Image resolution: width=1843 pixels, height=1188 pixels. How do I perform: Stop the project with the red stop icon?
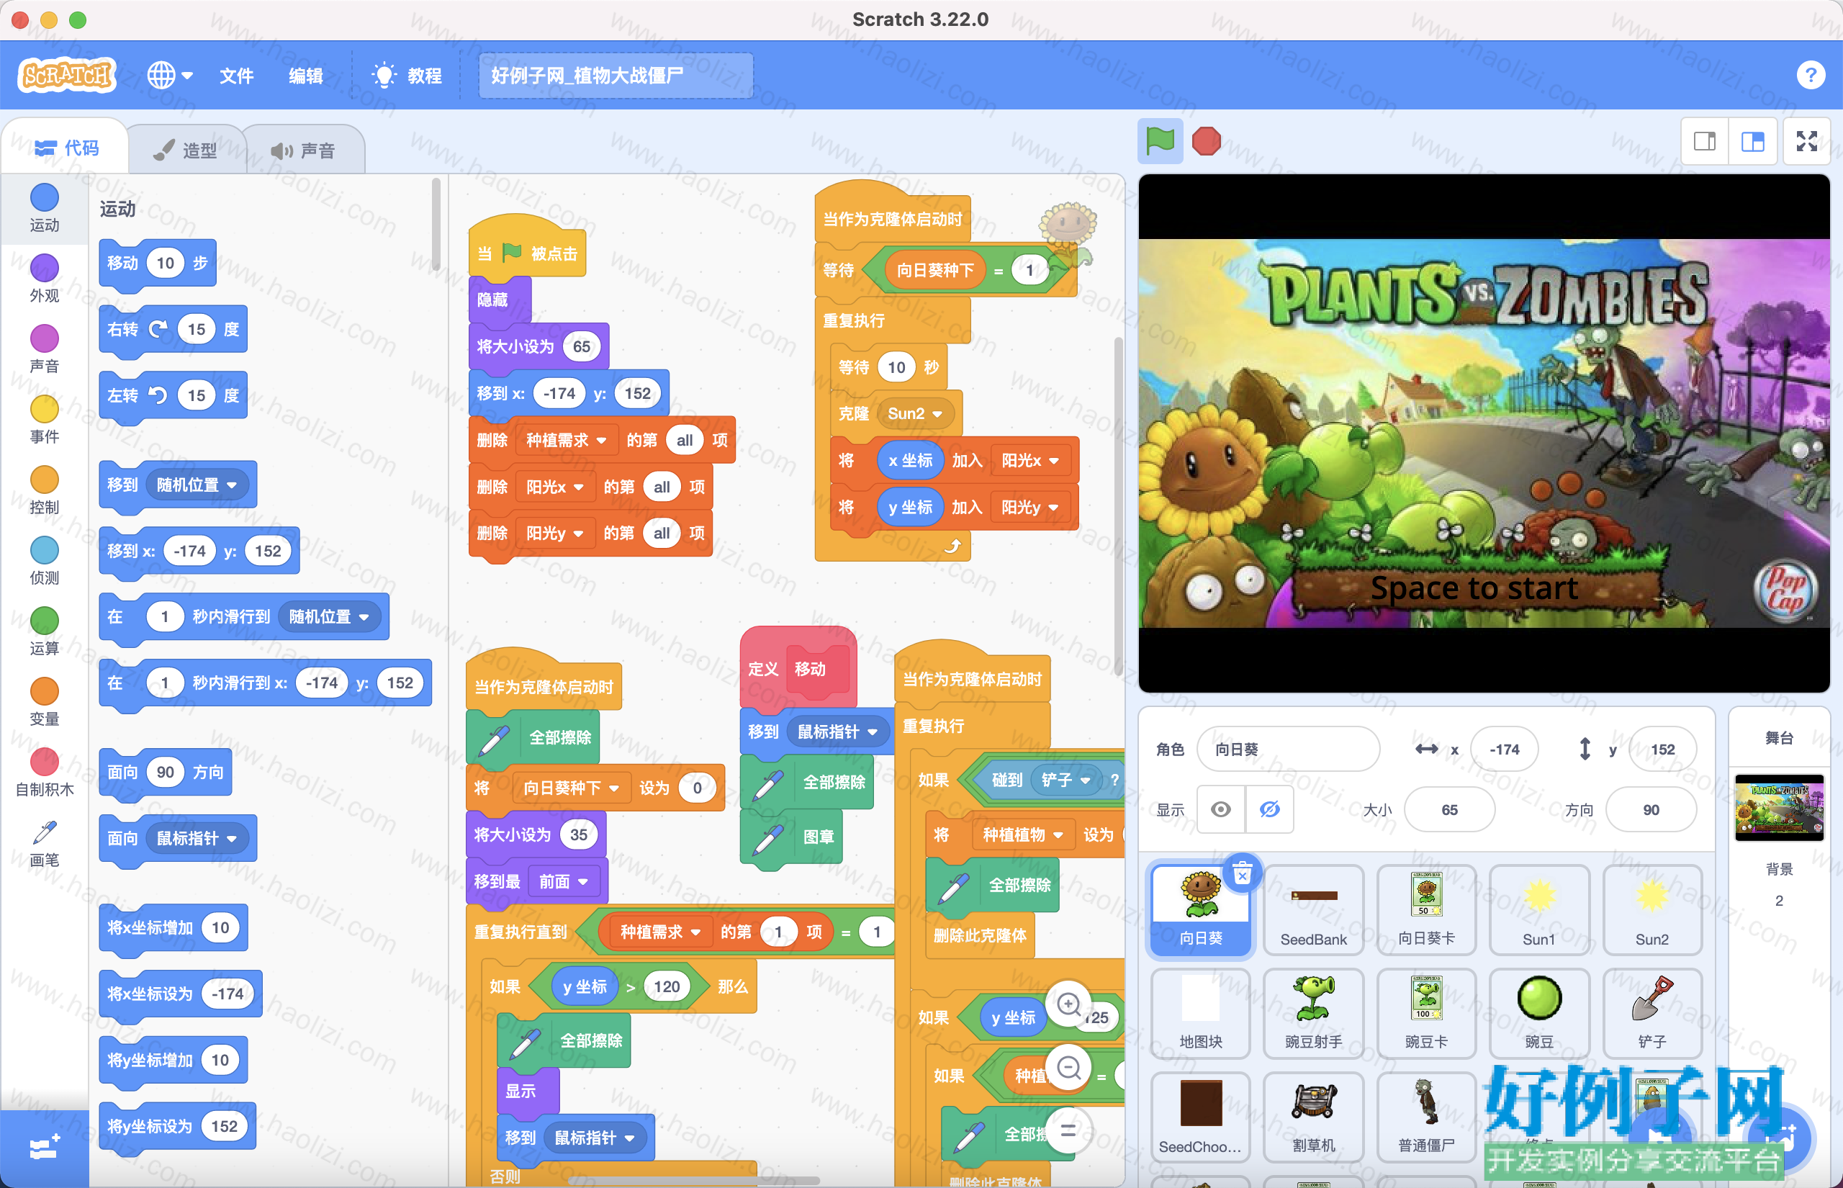click(1206, 141)
